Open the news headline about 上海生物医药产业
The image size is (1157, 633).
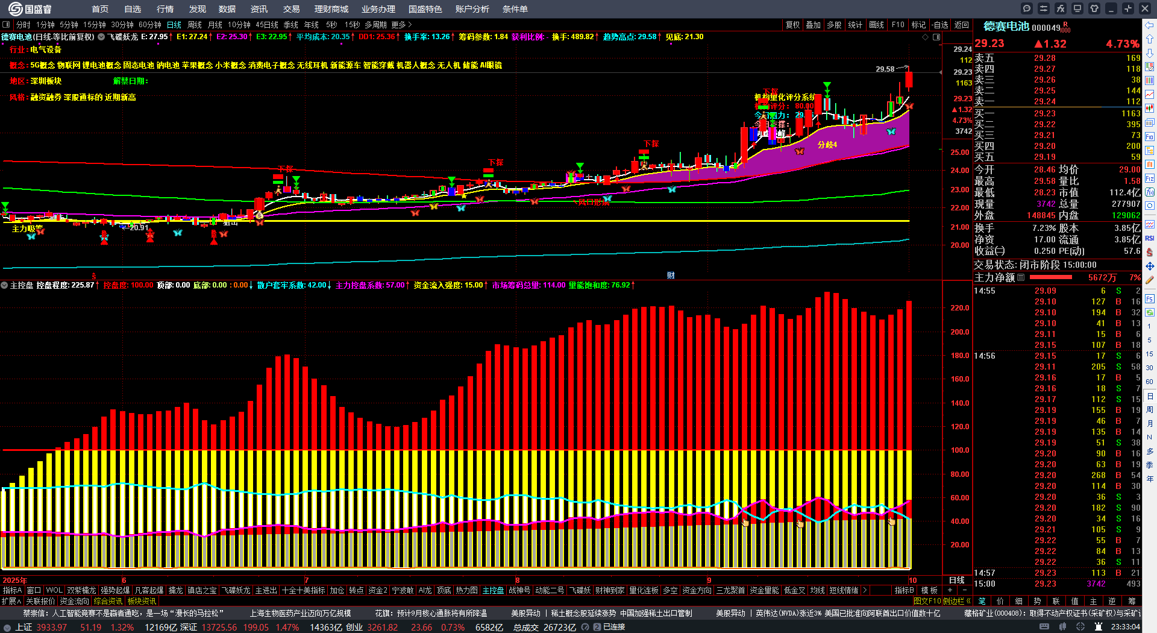[300, 613]
